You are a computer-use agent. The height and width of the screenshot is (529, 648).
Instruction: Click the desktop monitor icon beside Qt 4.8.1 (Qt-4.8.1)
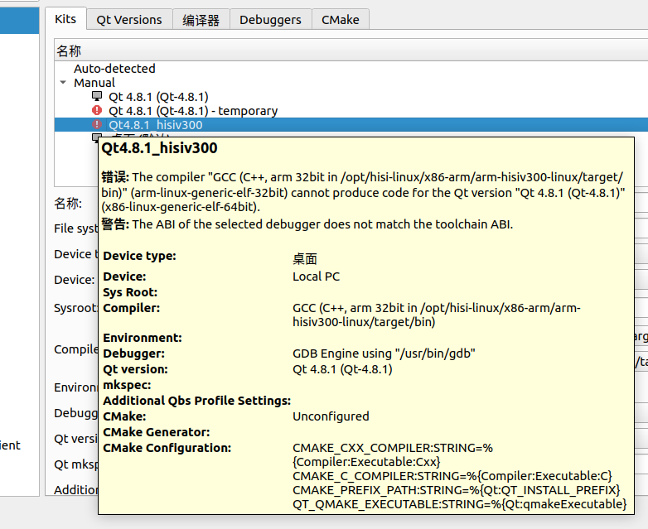(97, 96)
